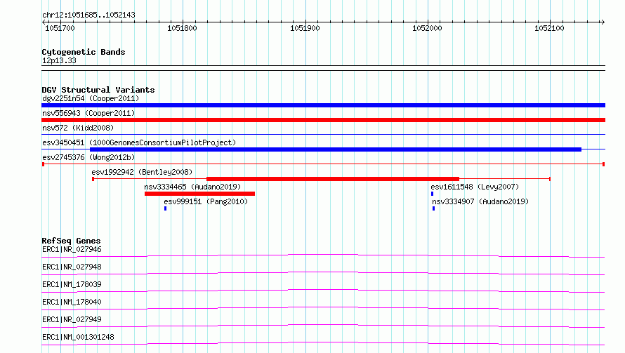Click the esv1992942 (Bentley2008) label
The image size is (625, 353).
point(142,172)
